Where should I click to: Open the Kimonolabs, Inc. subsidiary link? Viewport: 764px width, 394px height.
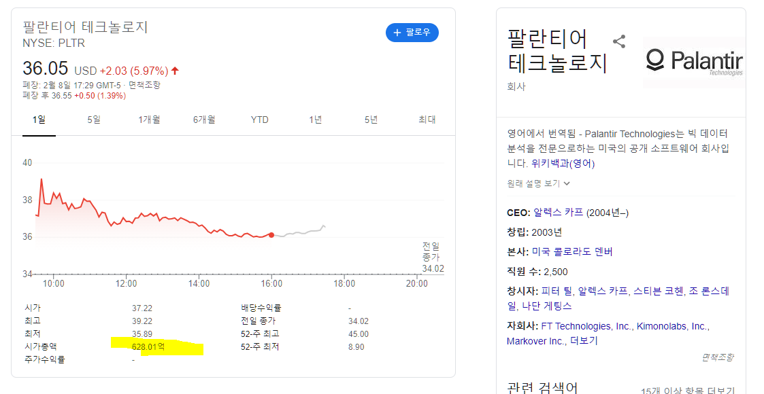(x=672, y=326)
